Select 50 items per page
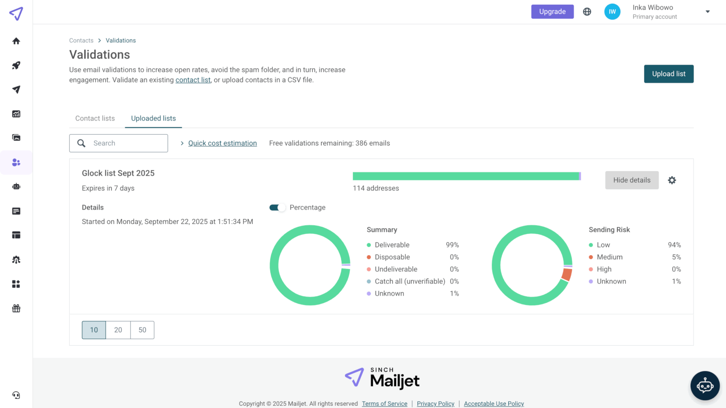 point(142,330)
